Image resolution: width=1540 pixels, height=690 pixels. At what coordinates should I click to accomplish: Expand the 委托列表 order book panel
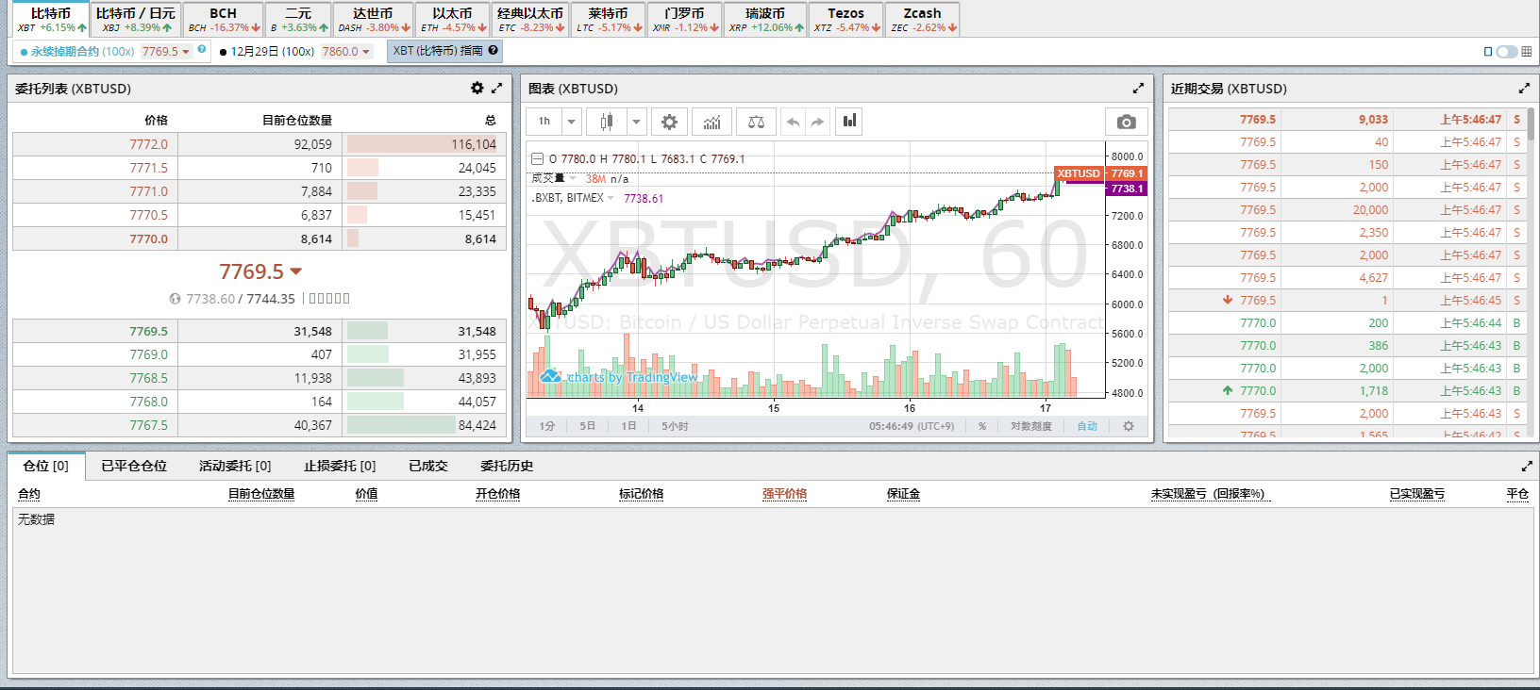click(x=496, y=88)
